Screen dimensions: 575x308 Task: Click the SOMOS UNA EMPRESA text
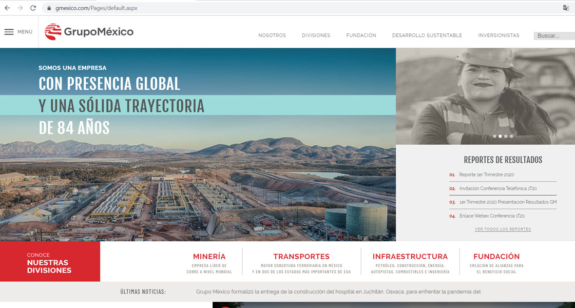(72, 68)
